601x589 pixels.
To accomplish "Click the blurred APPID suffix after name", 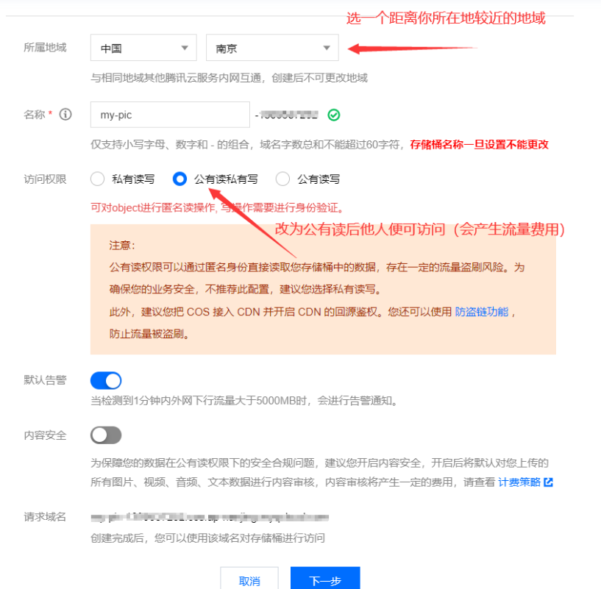I will [x=287, y=115].
